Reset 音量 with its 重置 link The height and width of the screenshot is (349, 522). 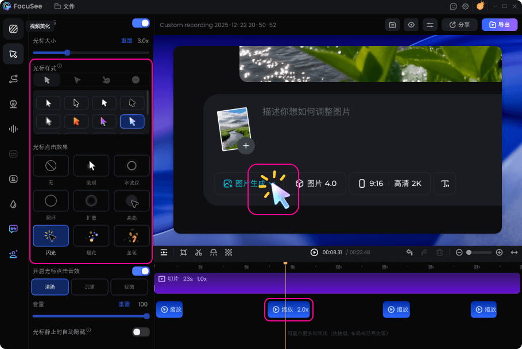point(124,304)
